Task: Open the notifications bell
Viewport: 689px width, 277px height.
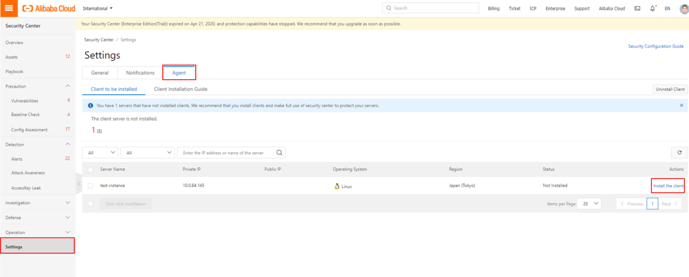Action: [x=653, y=9]
